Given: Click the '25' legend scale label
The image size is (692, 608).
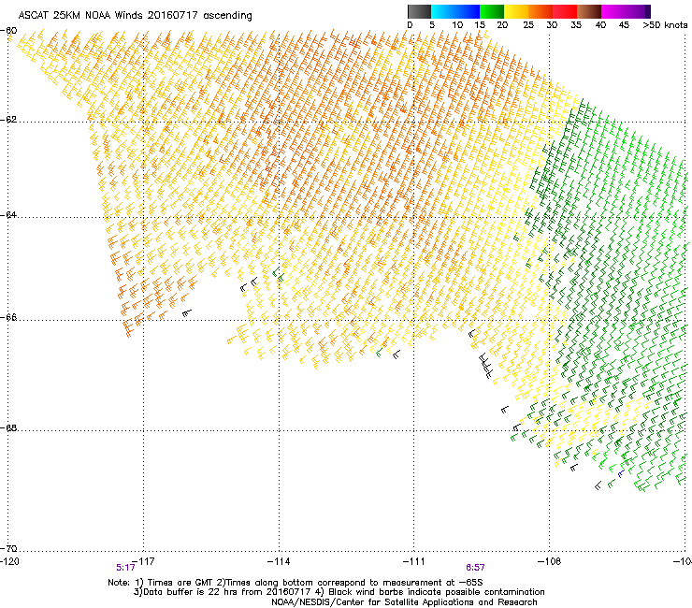Looking at the screenshot, I should (x=528, y=24).
